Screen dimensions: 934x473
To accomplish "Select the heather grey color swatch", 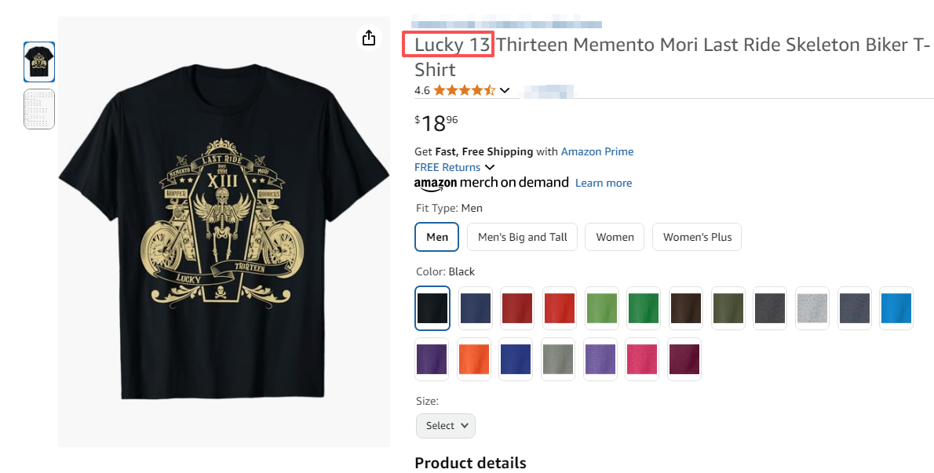I will 812,308.
